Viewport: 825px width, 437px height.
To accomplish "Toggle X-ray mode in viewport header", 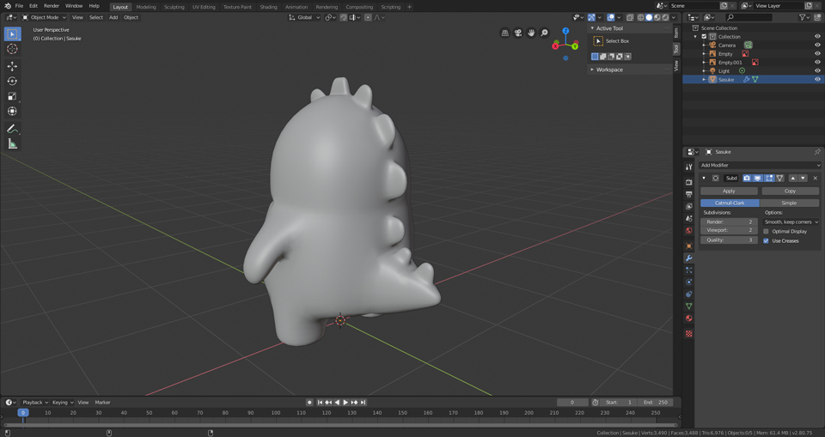I will tap(630, 17).
